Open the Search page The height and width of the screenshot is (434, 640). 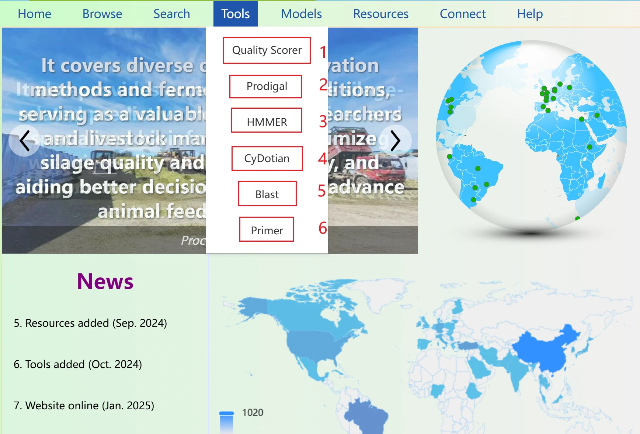click(171, 14)
